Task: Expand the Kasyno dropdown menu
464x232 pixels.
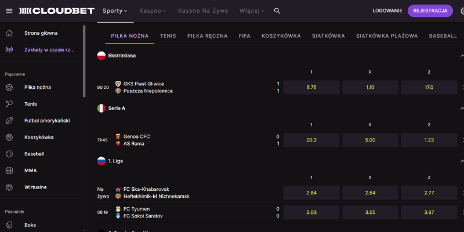Action: click(153, 11)
